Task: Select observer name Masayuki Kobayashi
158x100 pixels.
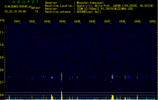Action: click(x=90, y=3)
